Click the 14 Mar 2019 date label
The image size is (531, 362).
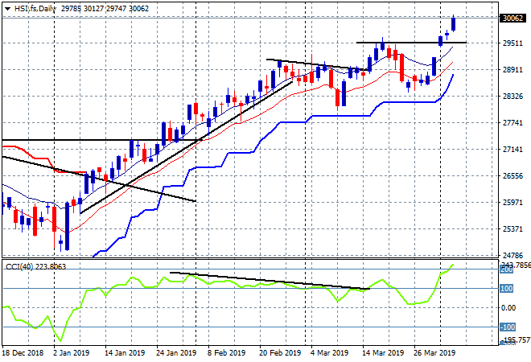383,353
